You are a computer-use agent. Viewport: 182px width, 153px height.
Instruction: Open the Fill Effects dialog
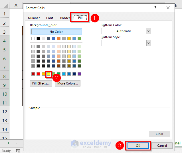(x=41, y=83)
